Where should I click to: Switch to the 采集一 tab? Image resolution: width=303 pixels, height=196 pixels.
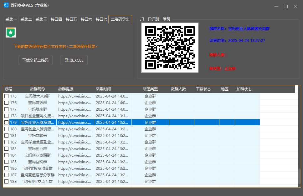[11, 19]
